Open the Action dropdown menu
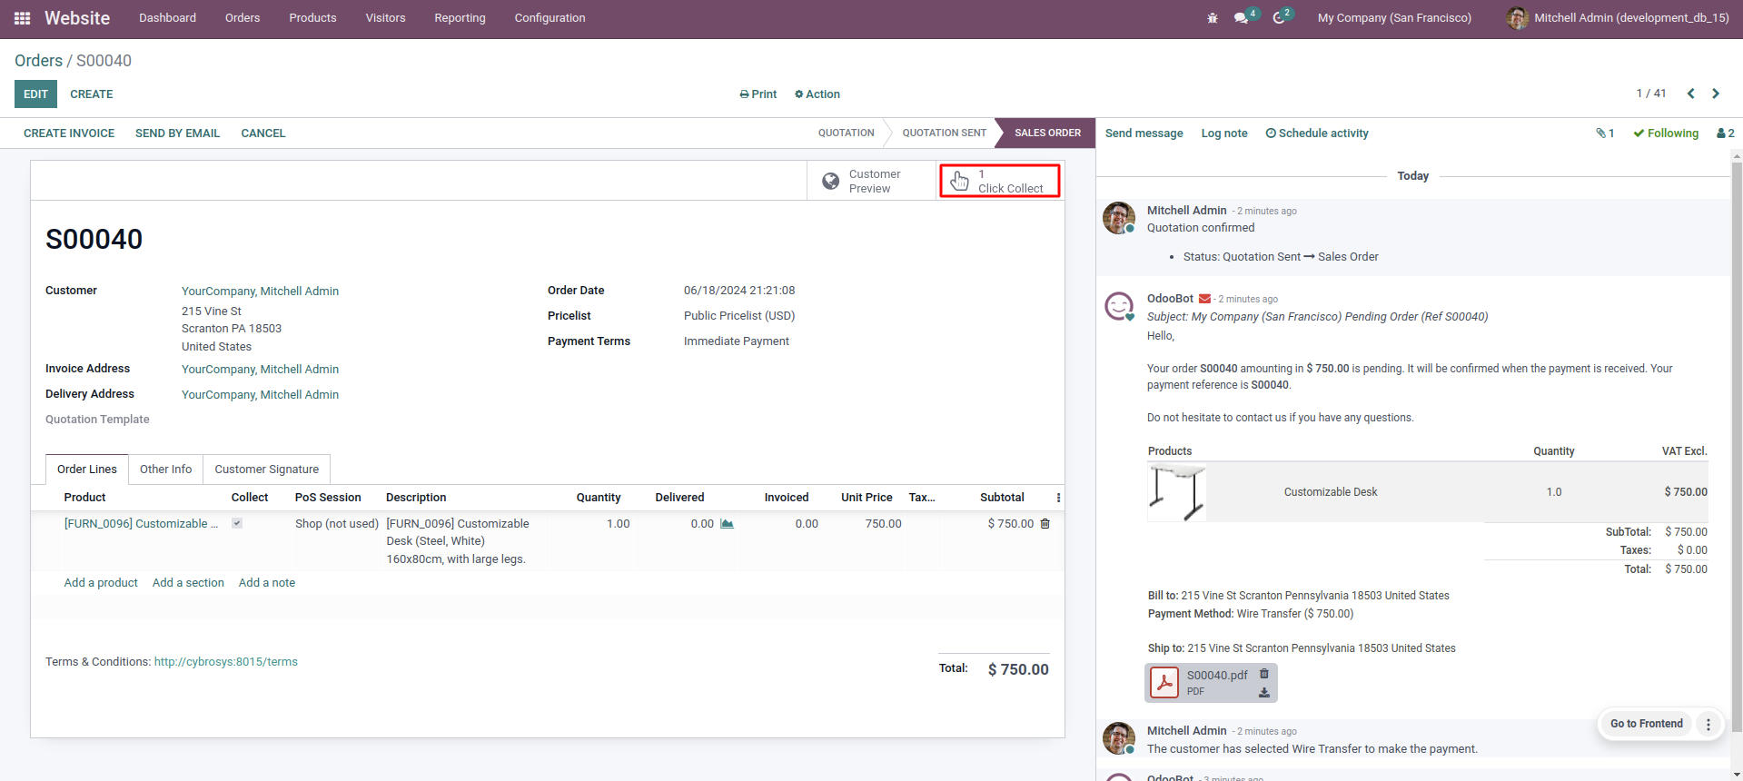1743x781 pixels. [817, 94]
